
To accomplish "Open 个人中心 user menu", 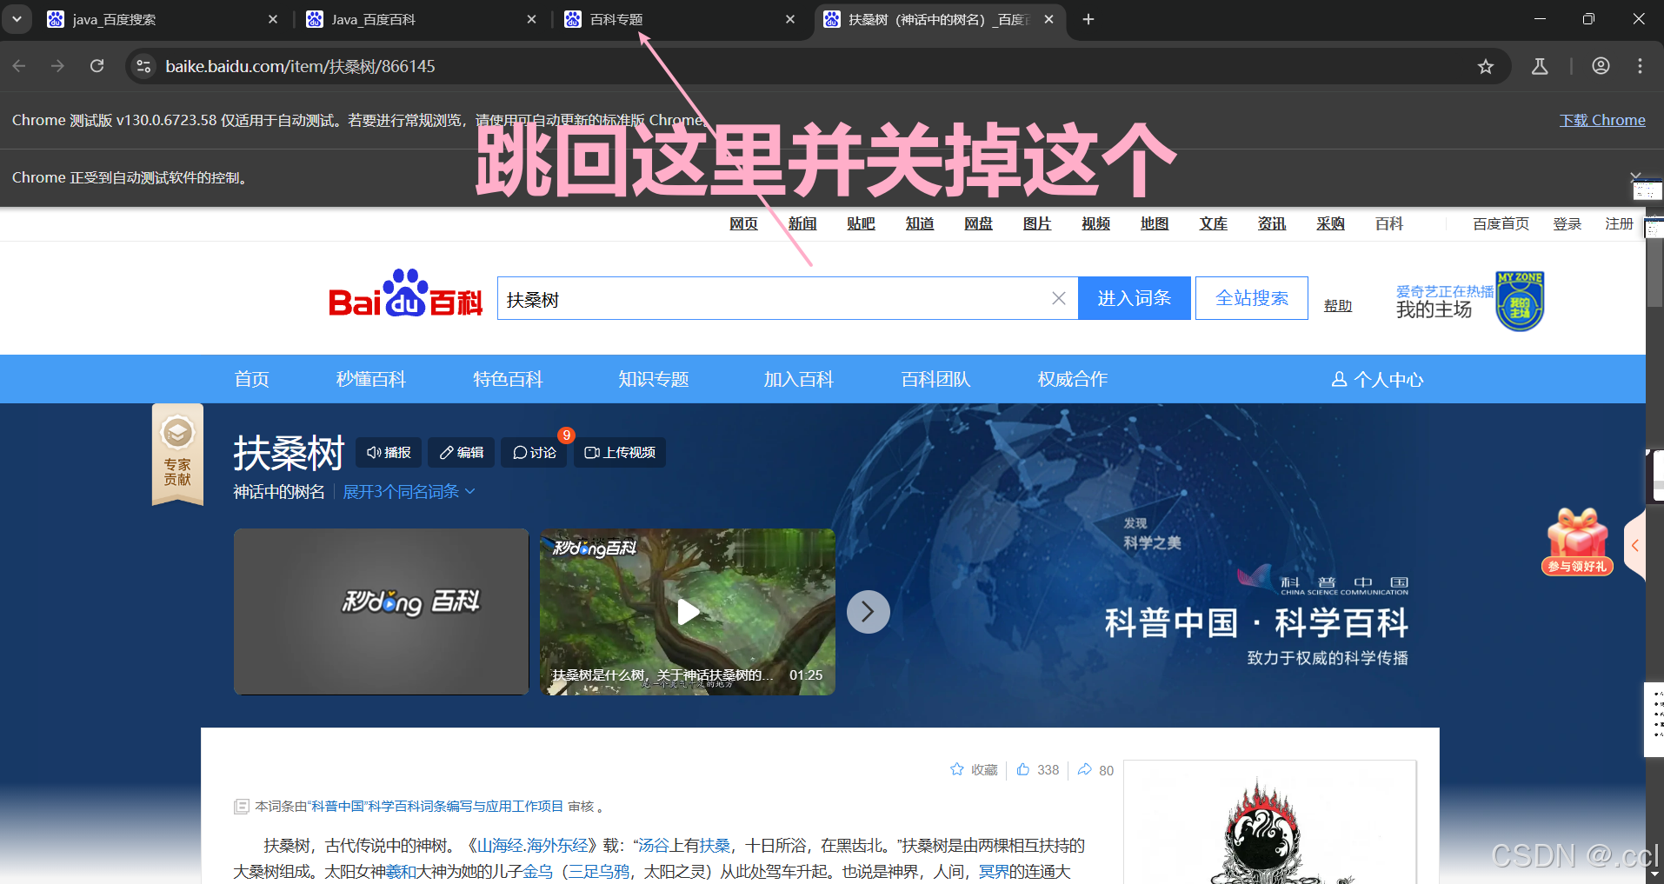I will (x=1378, y=379).
